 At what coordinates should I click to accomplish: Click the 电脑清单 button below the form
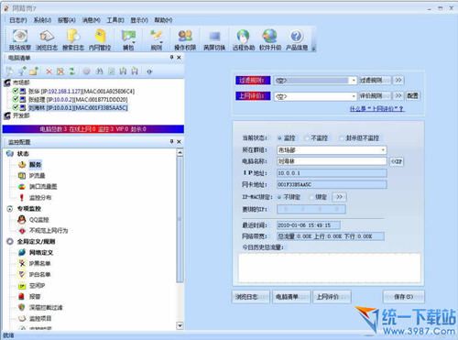coord(291,297)
